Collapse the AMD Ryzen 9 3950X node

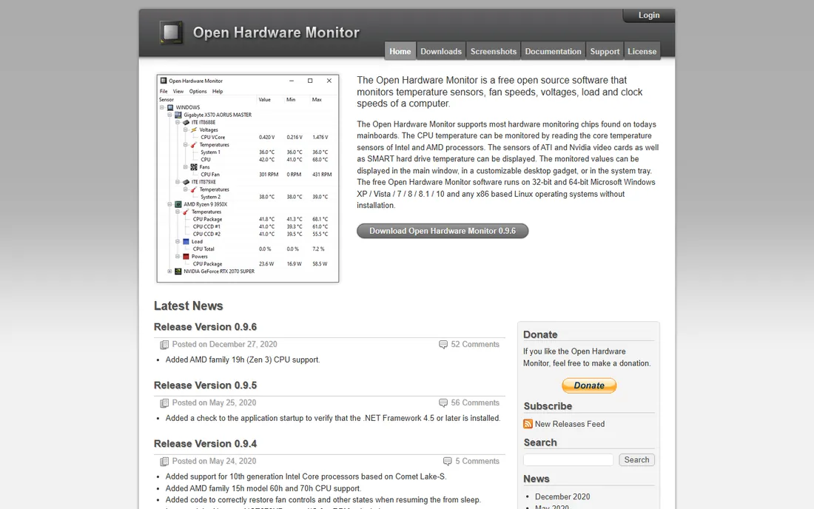click(x=169, y=204)
